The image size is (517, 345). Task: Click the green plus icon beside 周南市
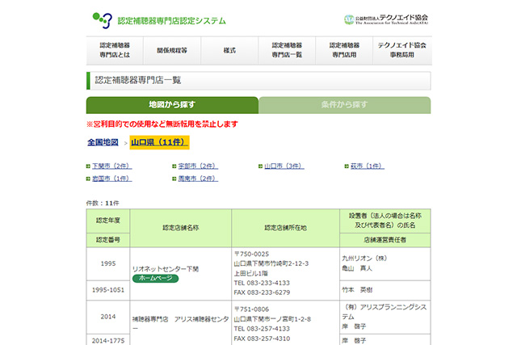coord(174,178)
